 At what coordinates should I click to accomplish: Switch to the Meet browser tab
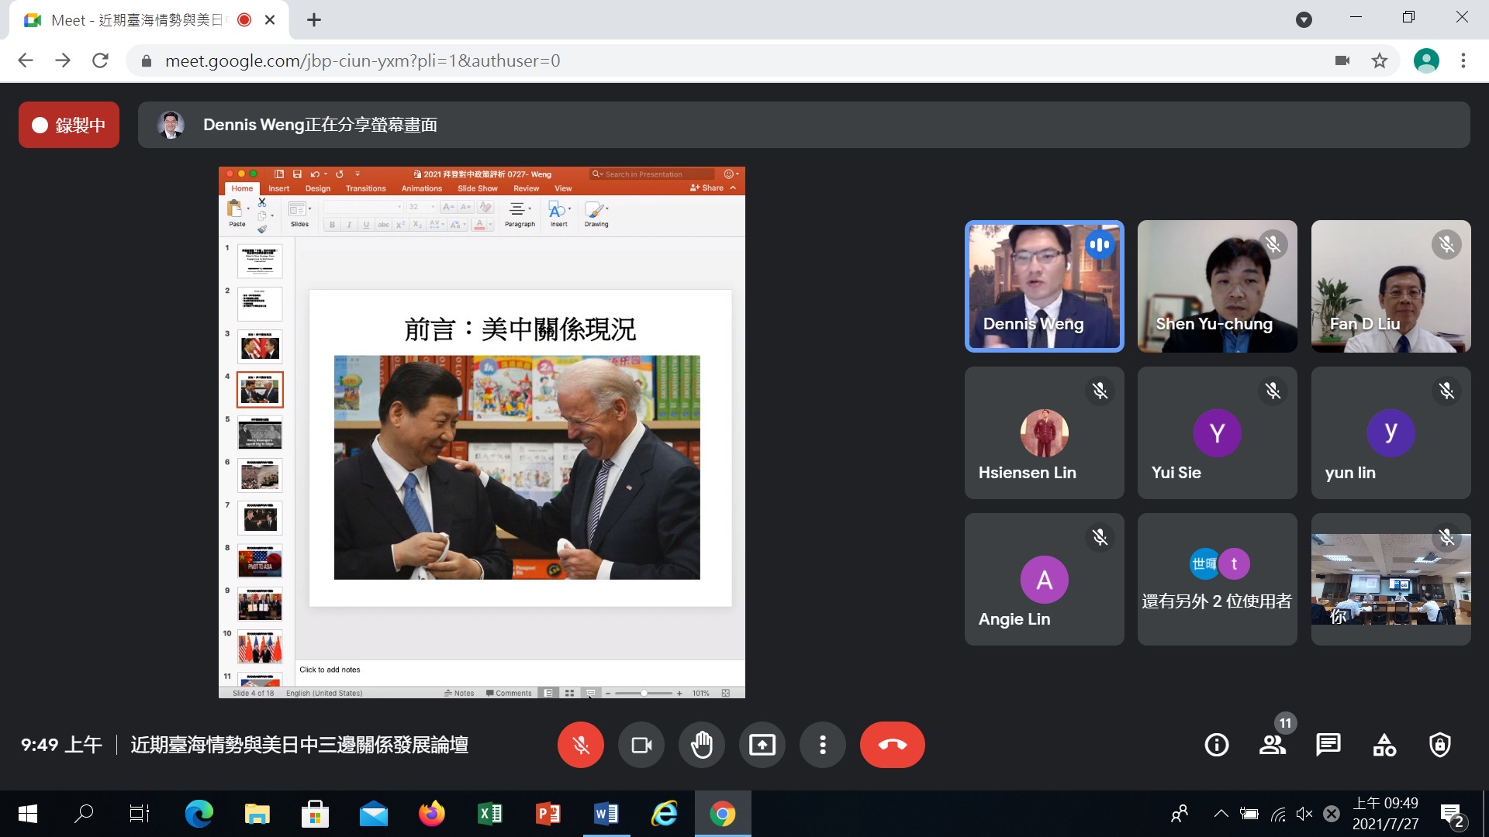click(x=136, y=20)
